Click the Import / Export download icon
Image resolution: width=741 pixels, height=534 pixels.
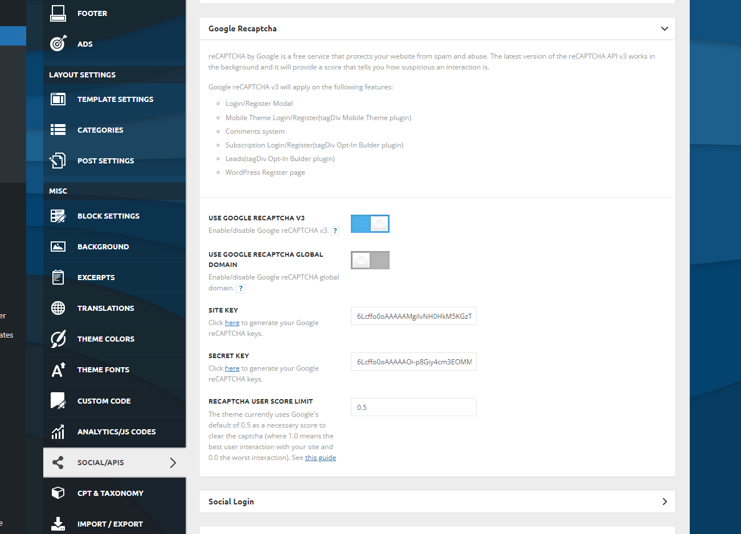coord(58,524)
